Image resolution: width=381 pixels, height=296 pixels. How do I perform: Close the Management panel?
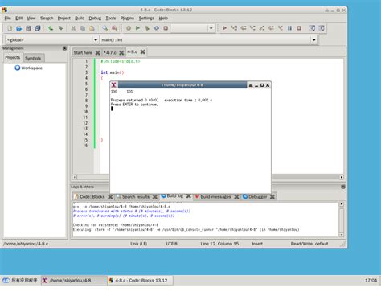click(x=64, y=48)
